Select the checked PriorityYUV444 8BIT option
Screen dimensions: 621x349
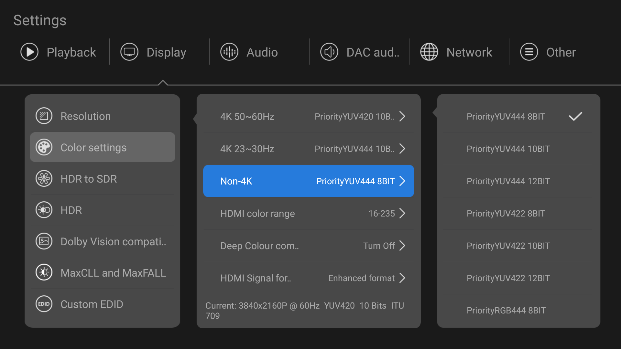point(518,117)
